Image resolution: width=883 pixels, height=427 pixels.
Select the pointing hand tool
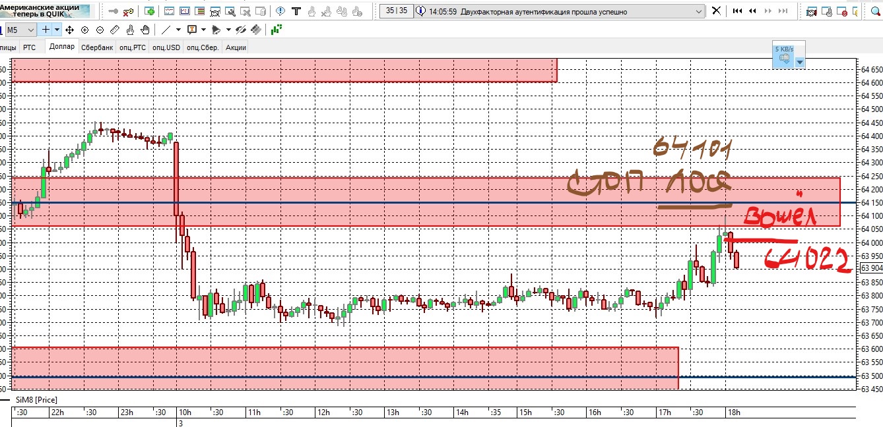point(130,30)
